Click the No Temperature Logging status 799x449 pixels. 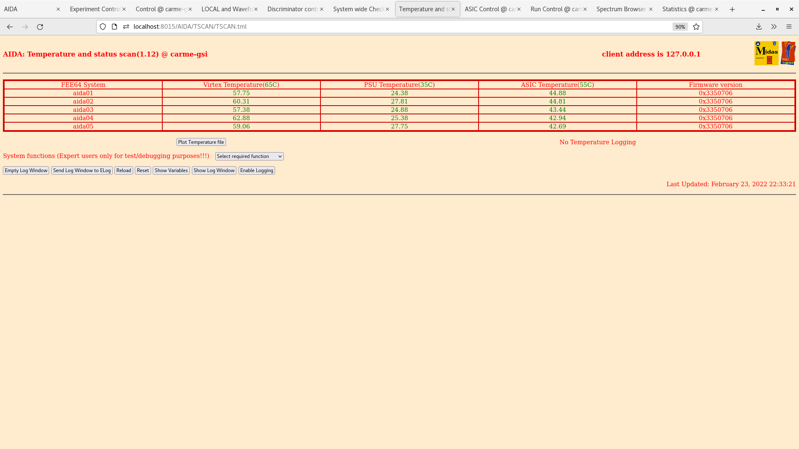point(598,142)
